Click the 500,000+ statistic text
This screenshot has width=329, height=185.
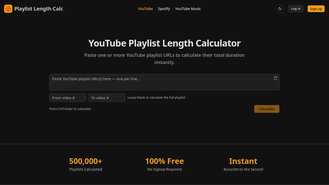86,161
